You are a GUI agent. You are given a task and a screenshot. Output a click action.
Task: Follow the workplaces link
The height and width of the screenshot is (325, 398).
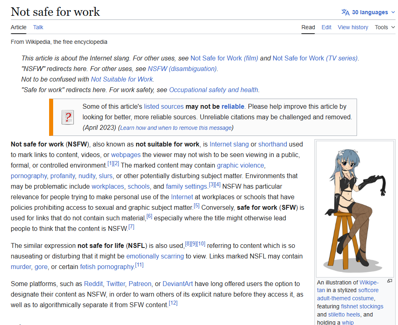click(x=108, y=186)
